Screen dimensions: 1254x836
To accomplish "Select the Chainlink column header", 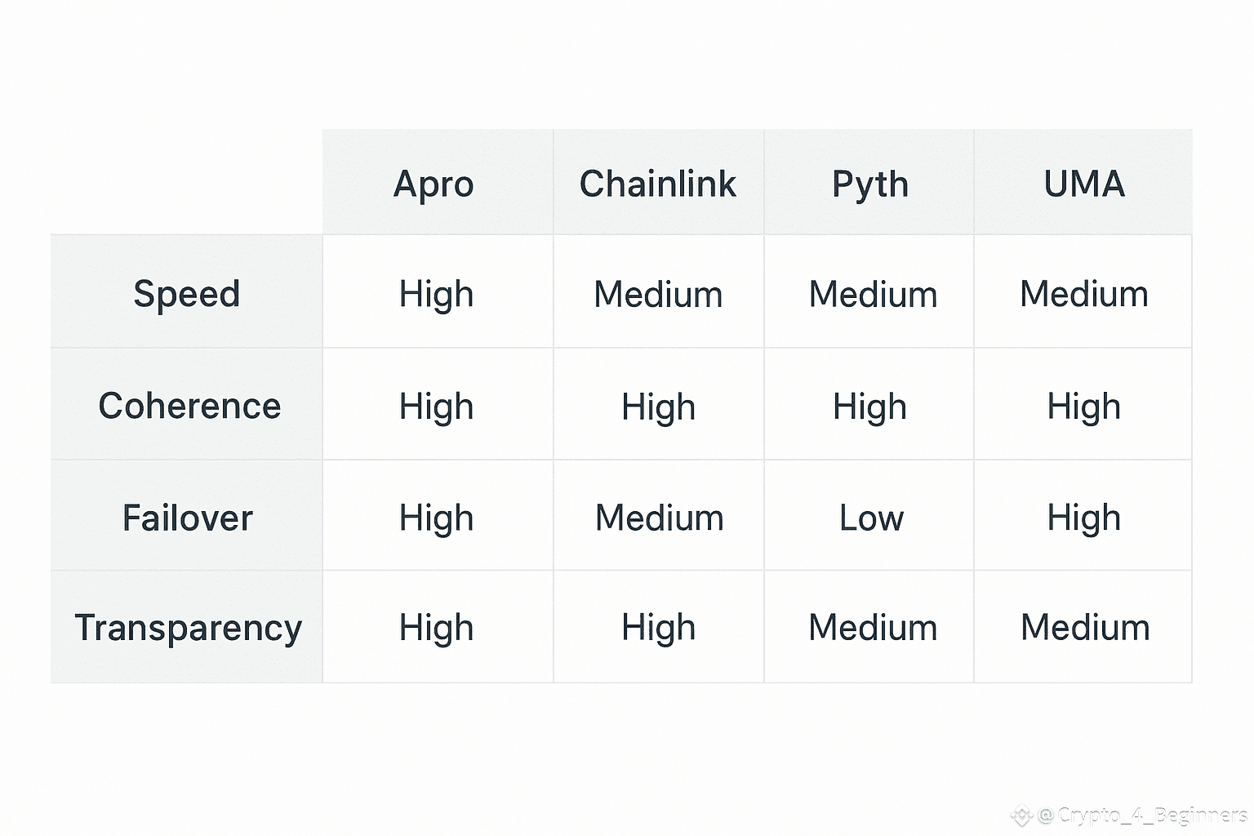I will pos(658,184).
